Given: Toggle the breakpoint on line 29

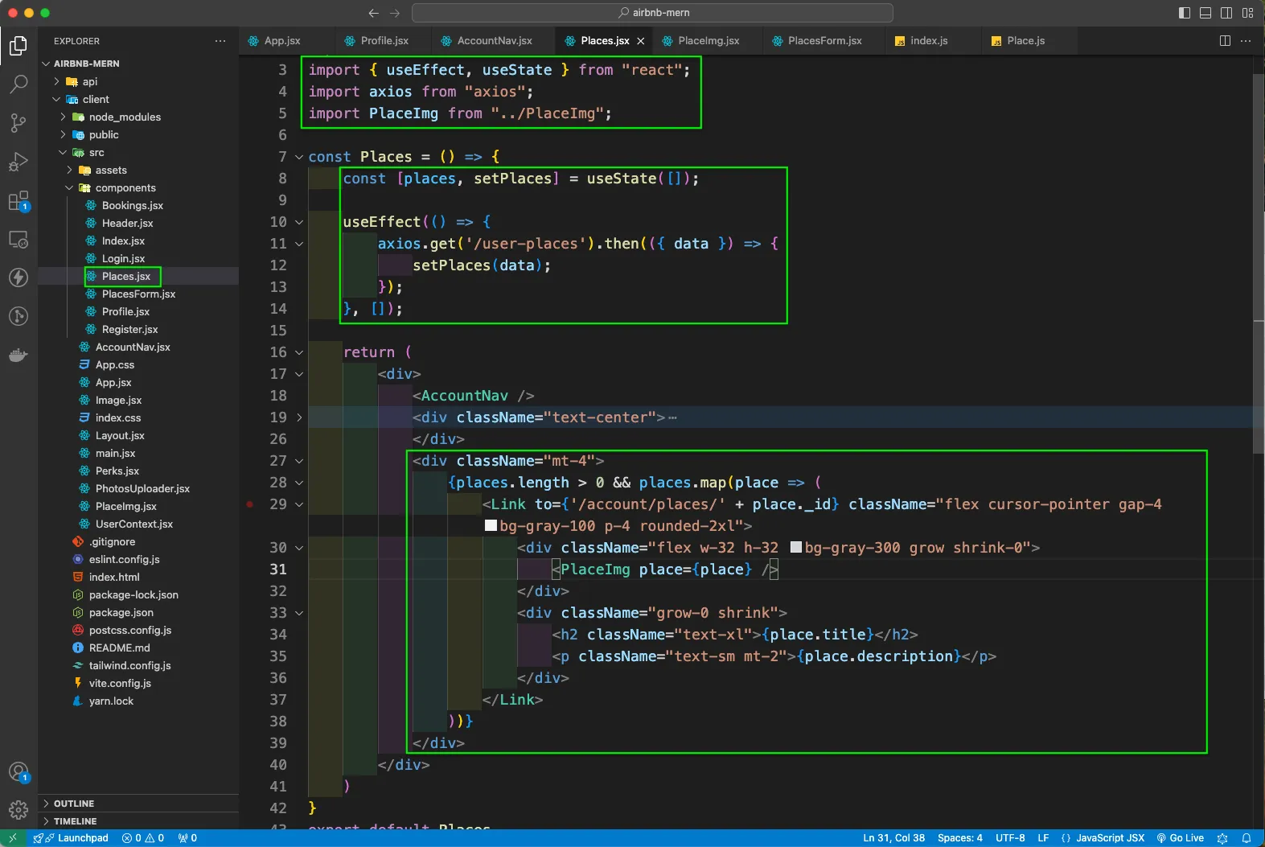Looking at the screenshot, I should click(x=250, y=504).
